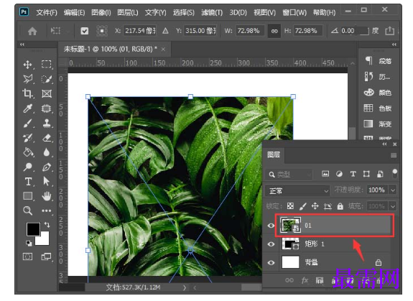The image size is (413, 301).
Task: Open the 段落 panel
Action: point(379,61)
